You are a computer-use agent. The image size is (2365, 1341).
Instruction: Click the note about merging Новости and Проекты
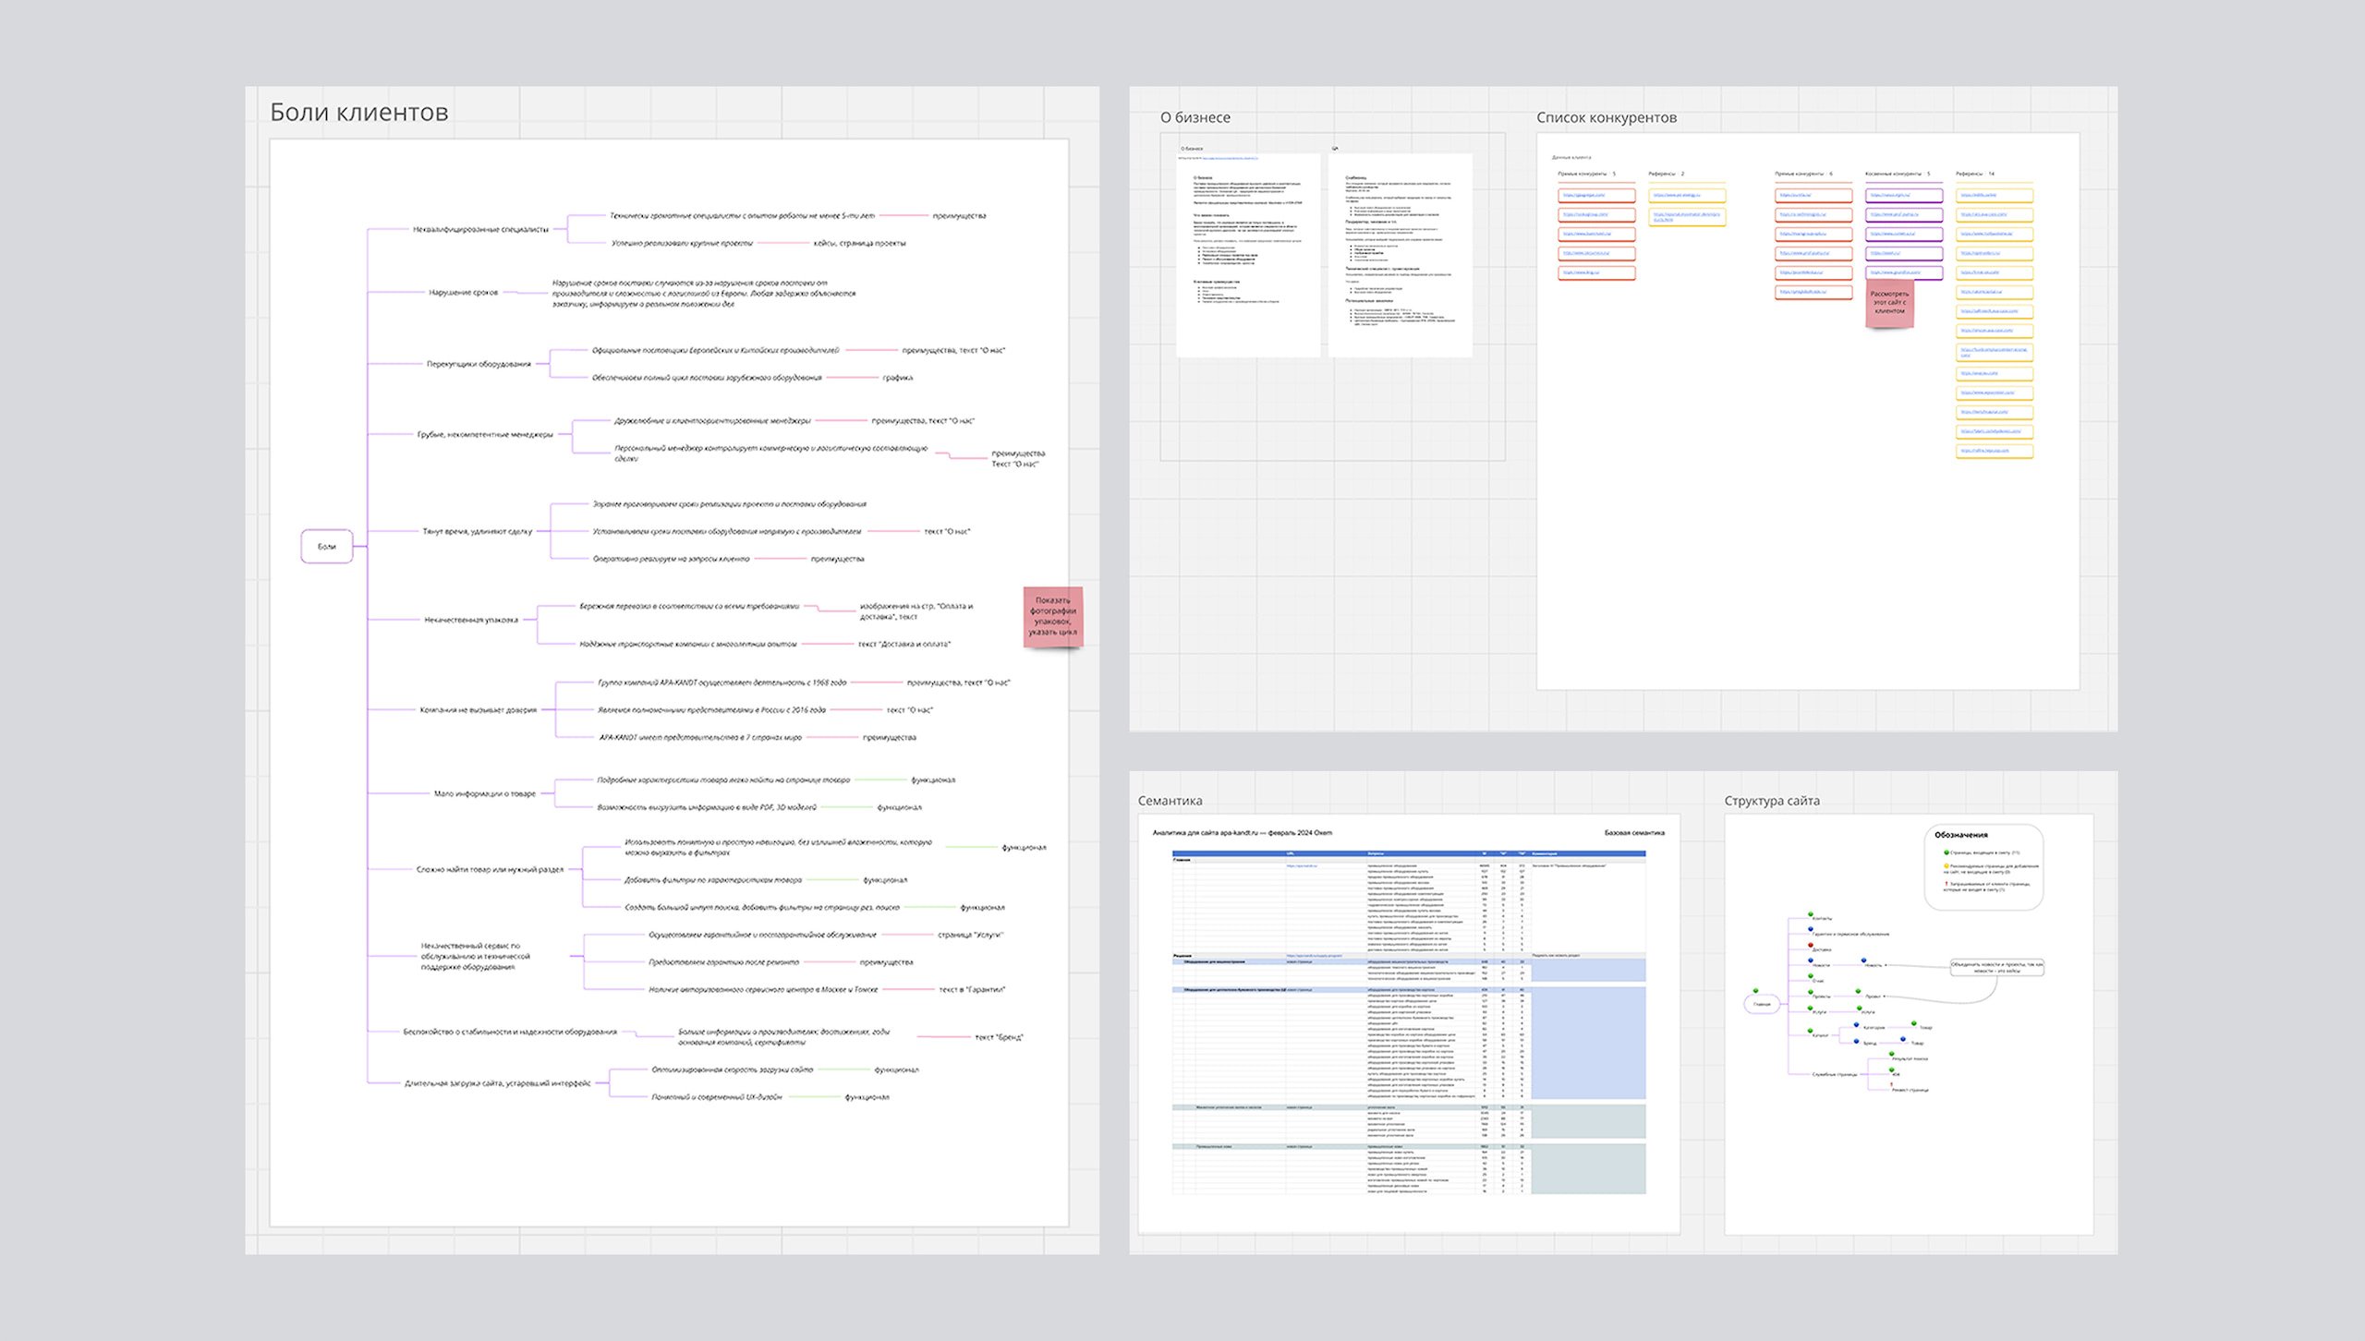pyautogui.click(x=1996, y=968)
